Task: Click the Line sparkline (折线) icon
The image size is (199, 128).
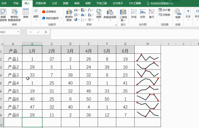Action: (x=134, y=13)
